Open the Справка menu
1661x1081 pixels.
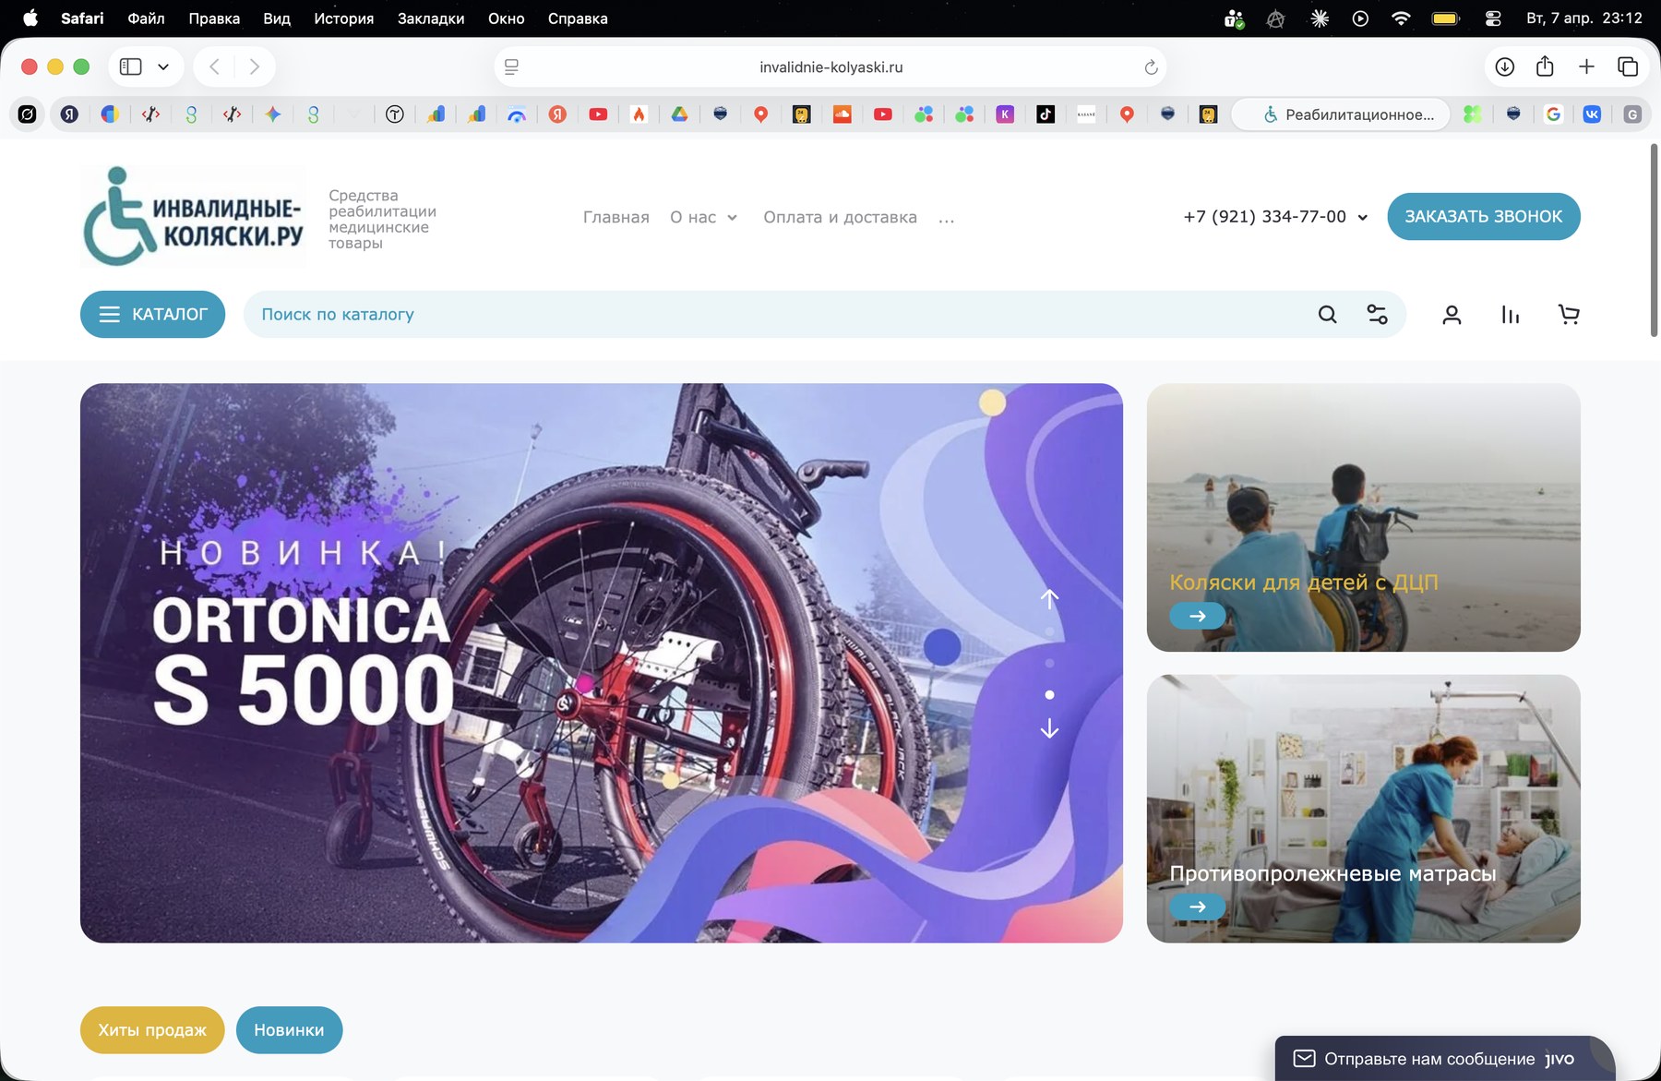pyautogui.click(x=578, y=18)
